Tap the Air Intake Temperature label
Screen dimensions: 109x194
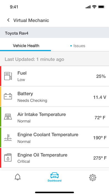42,115
